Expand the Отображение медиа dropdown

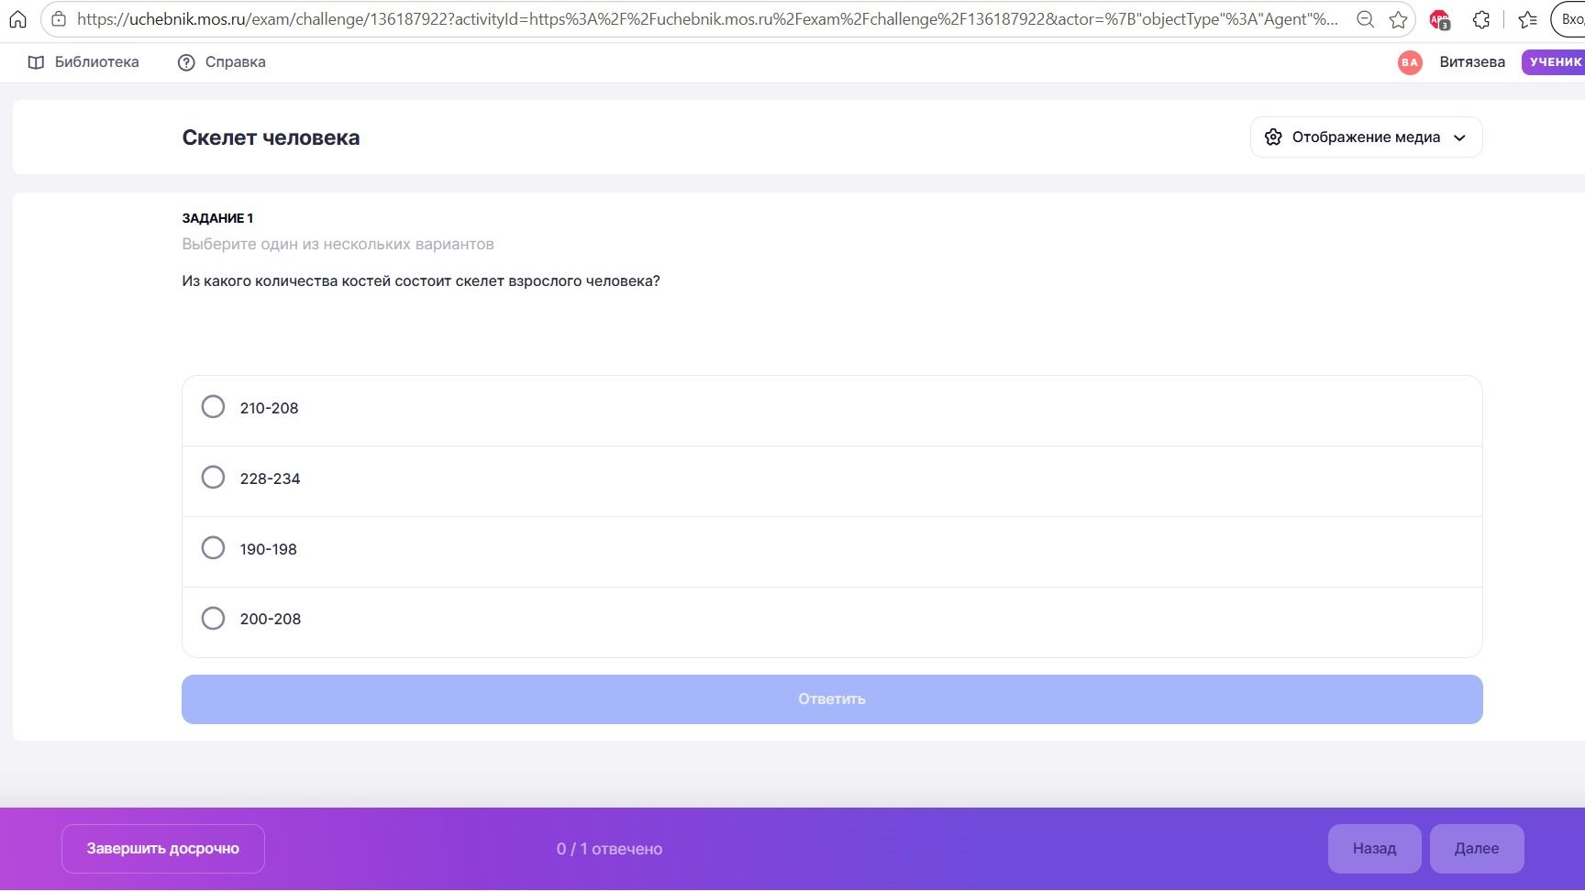coord(1366,137)
